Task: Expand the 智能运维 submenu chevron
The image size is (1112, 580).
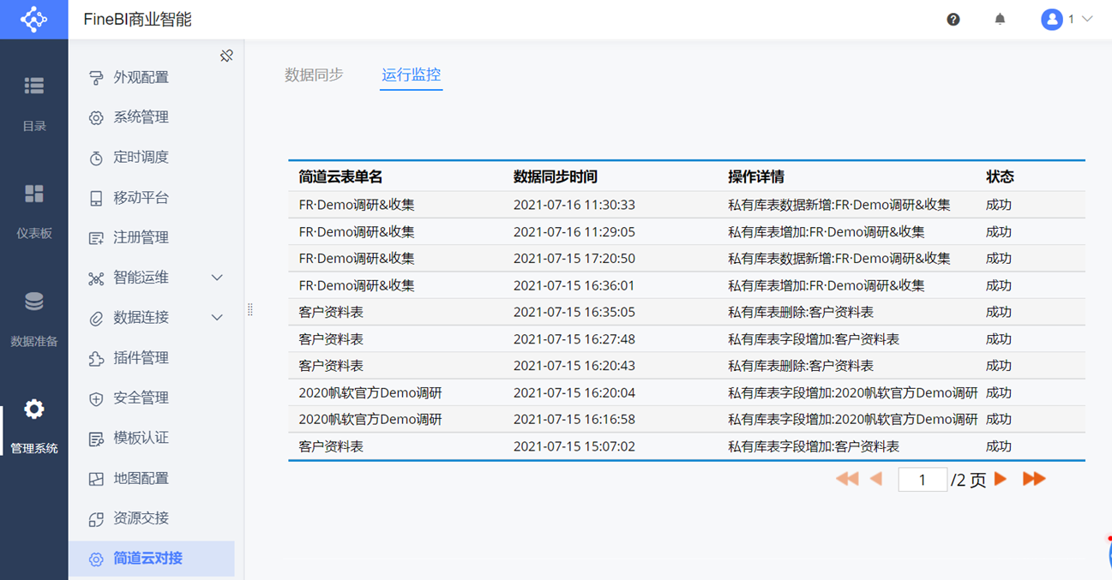Action: click(217, 278)
